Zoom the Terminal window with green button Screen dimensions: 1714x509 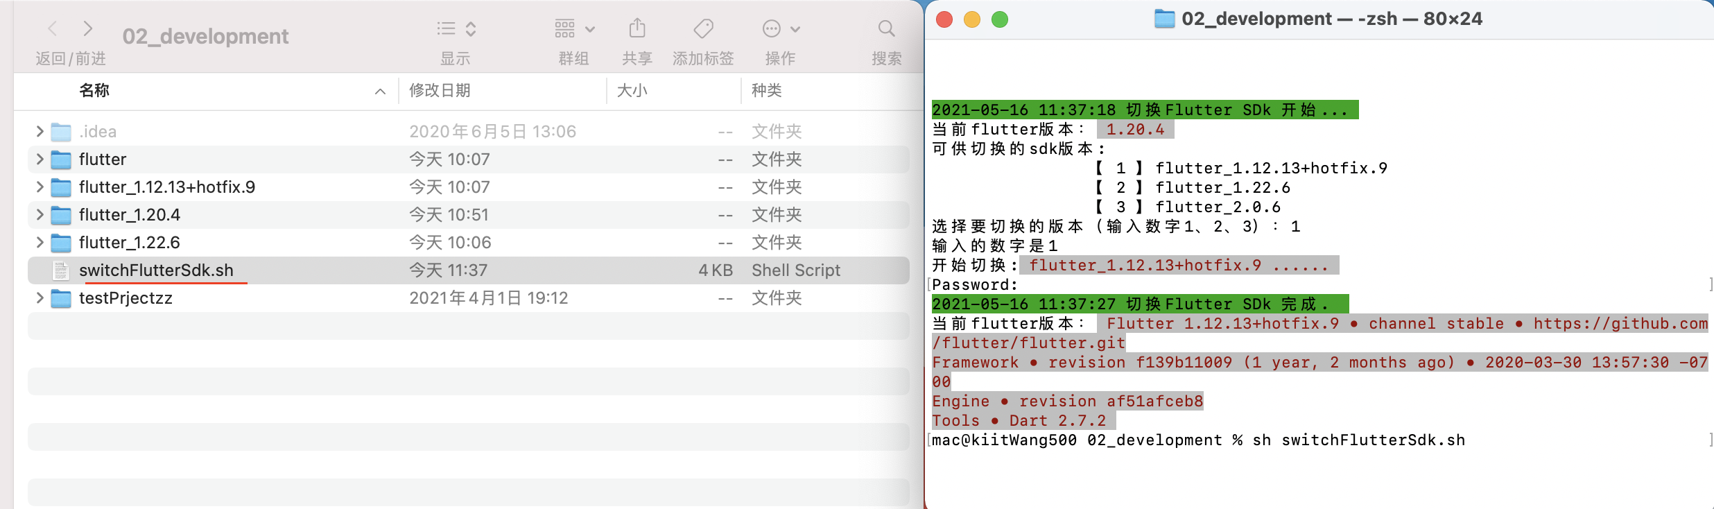coord(1000,19)
